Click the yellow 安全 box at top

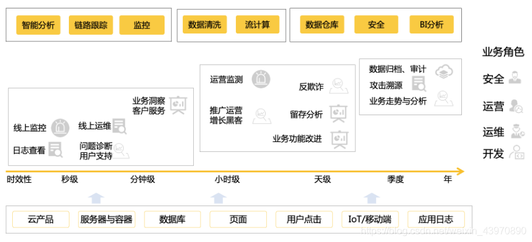(x=376, y=24)
